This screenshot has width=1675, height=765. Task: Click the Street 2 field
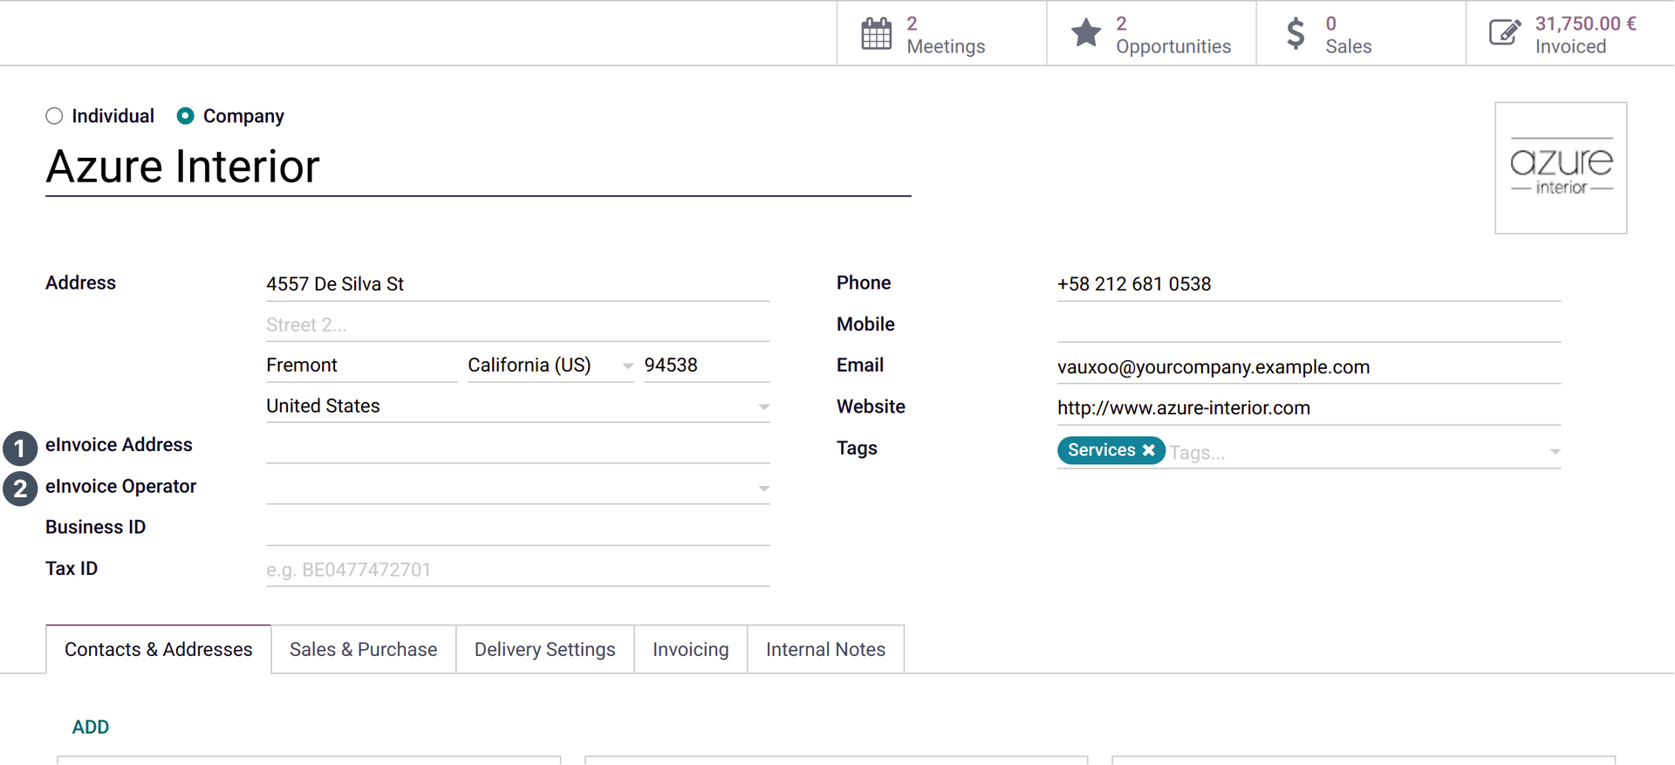coord(518,325)
